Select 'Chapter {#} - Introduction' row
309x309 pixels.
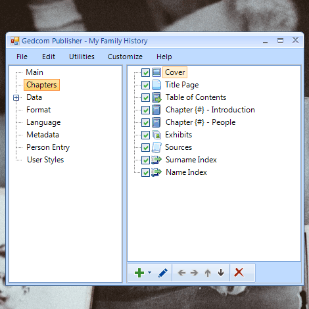tap(210, 110)
